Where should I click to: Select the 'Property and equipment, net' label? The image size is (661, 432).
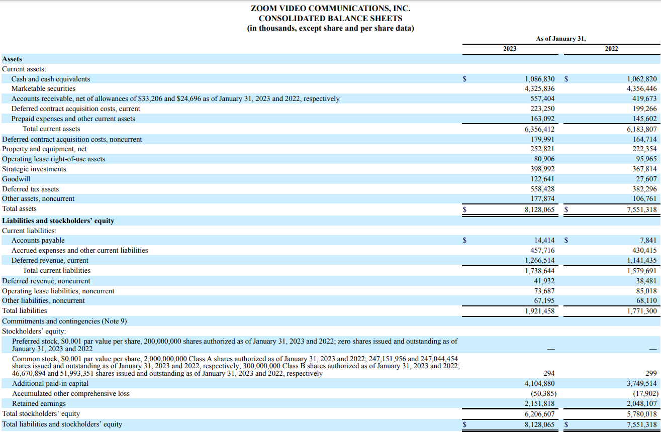point(44,149)
